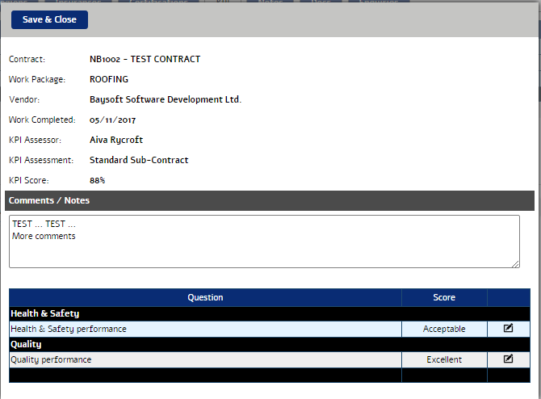Edit the Quality performance score
Screen dimensions: 541x399
coord(508,359)
